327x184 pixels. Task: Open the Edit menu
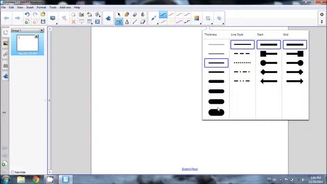click(11, 7)
